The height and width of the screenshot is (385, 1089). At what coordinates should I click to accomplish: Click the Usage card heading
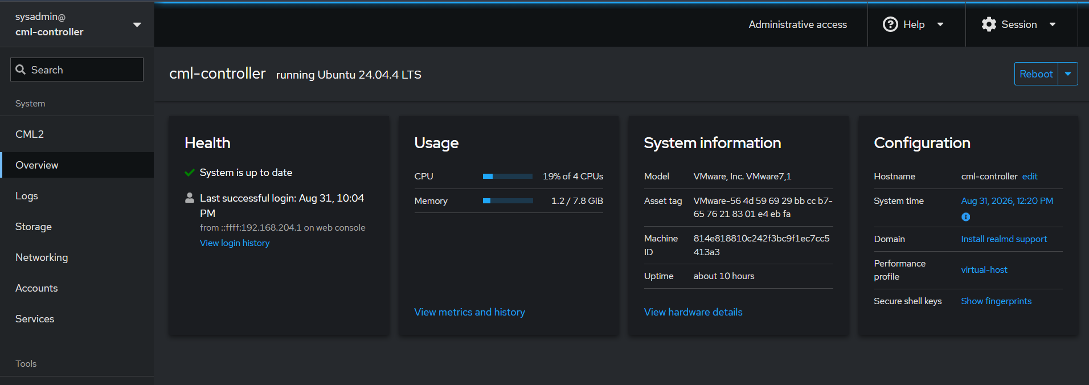point(436,143)
